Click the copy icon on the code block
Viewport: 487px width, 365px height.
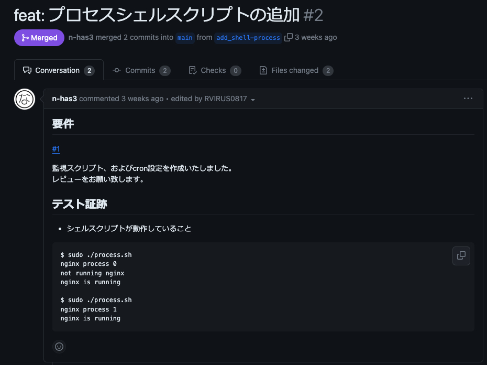point(461,255)
